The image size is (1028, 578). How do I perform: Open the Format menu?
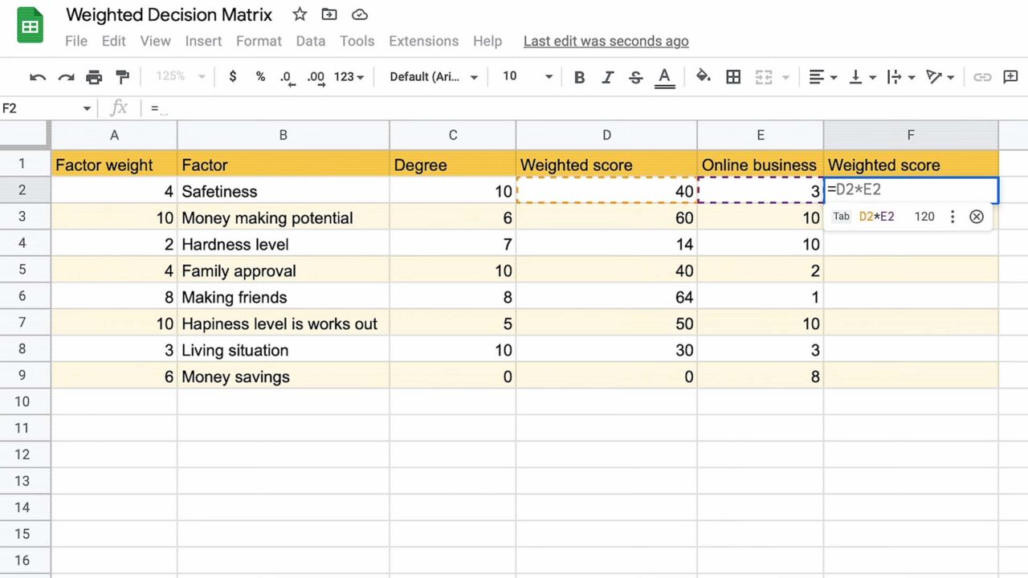[x=259, y=41]
